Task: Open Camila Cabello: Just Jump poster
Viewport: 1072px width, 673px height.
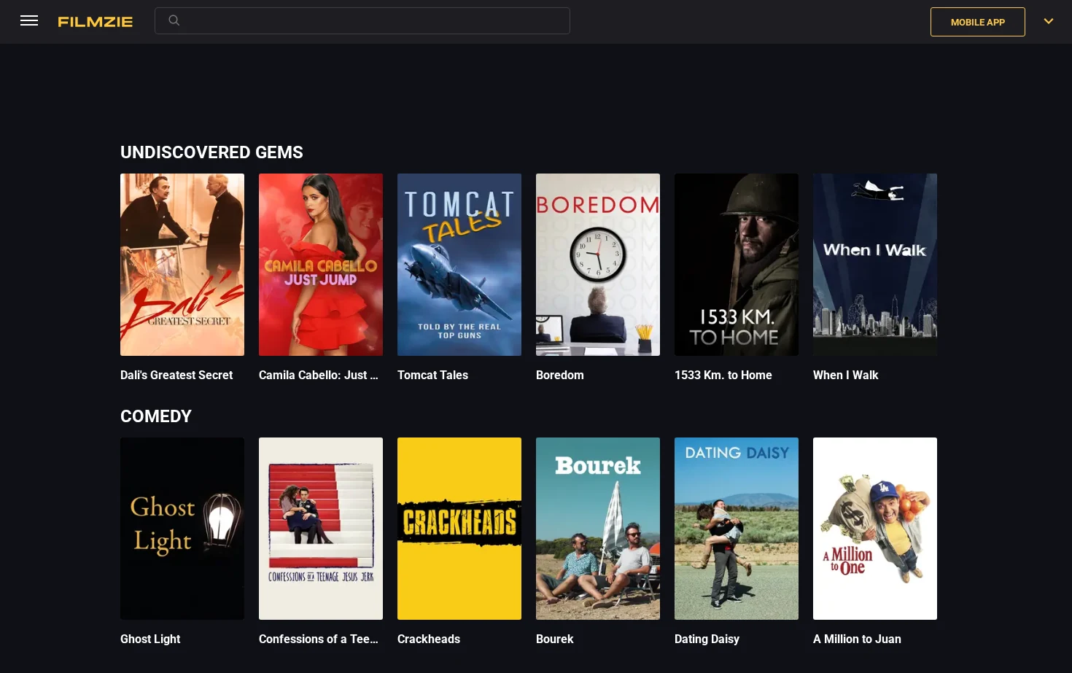Action: pyautogui.click(x=321, y=265)
